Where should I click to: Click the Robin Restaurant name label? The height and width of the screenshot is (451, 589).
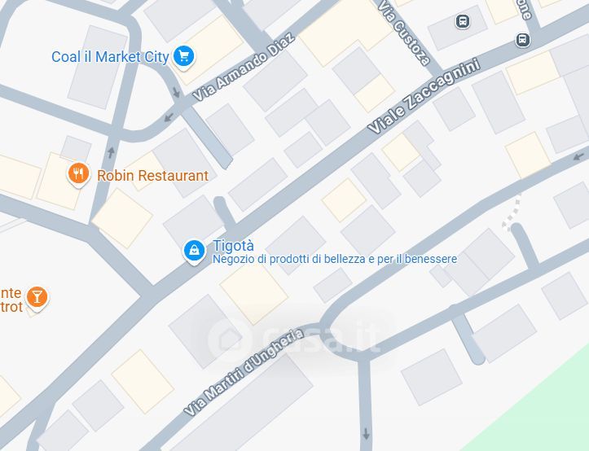[x=152, y=175]
